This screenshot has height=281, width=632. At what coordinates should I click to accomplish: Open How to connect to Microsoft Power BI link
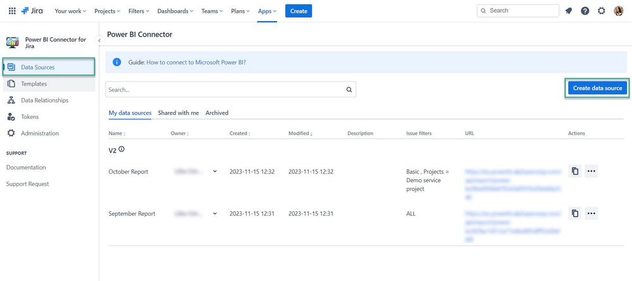pyautogui.click(x=196, y=62)
